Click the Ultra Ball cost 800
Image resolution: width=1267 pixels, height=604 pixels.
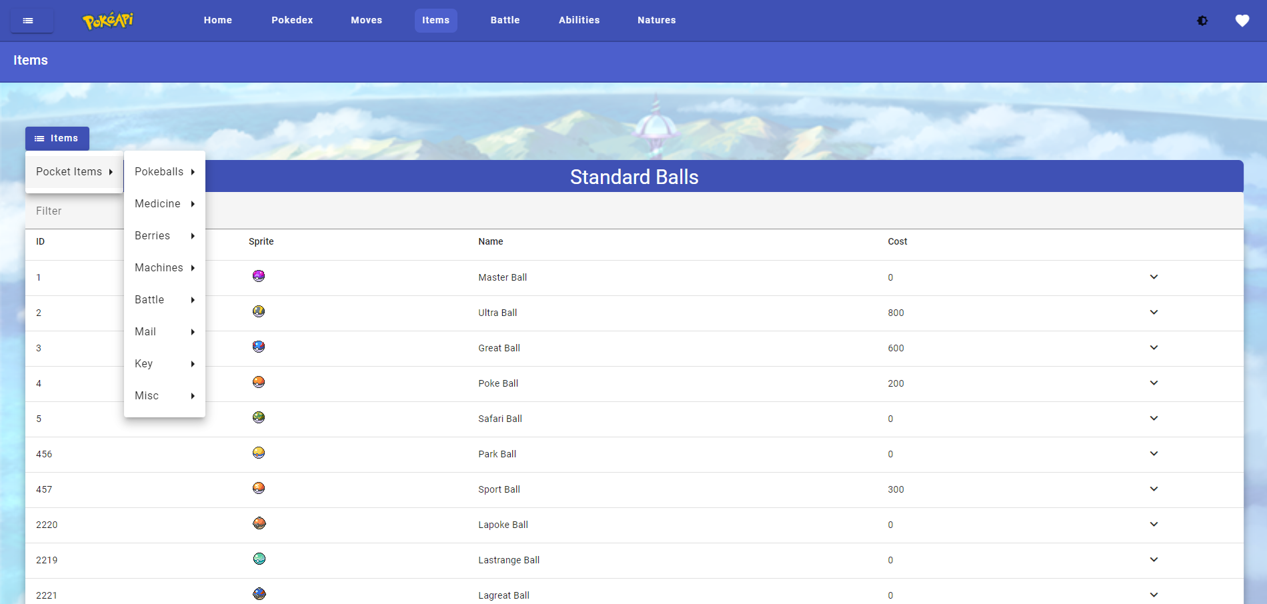coord(896,313)
